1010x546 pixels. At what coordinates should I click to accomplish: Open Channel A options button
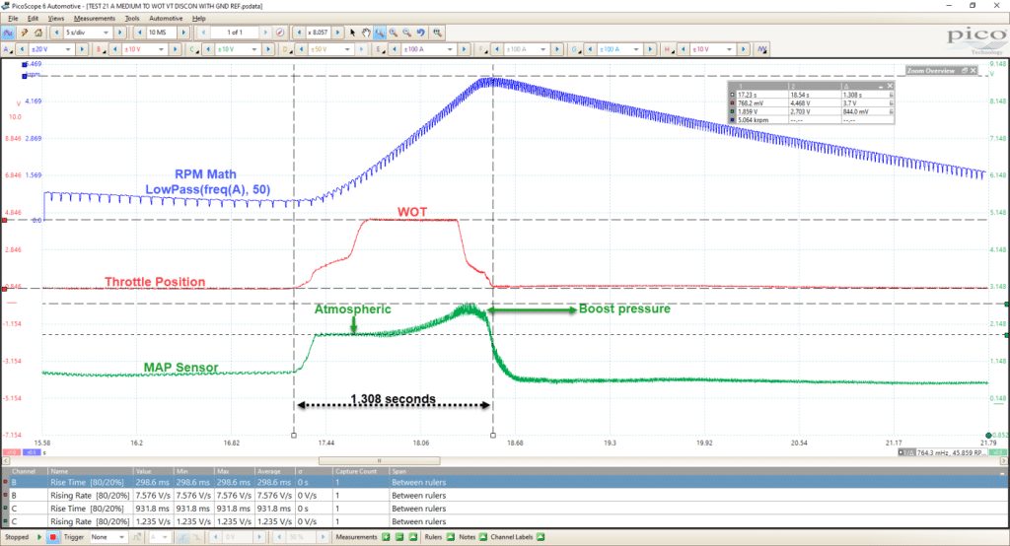click(8, 49)
